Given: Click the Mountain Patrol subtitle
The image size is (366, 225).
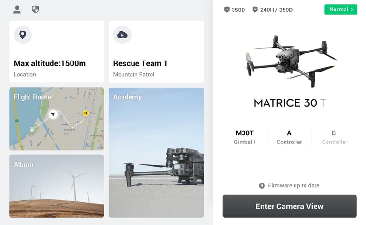Looking at the screenshot, I should coord(134,74).
